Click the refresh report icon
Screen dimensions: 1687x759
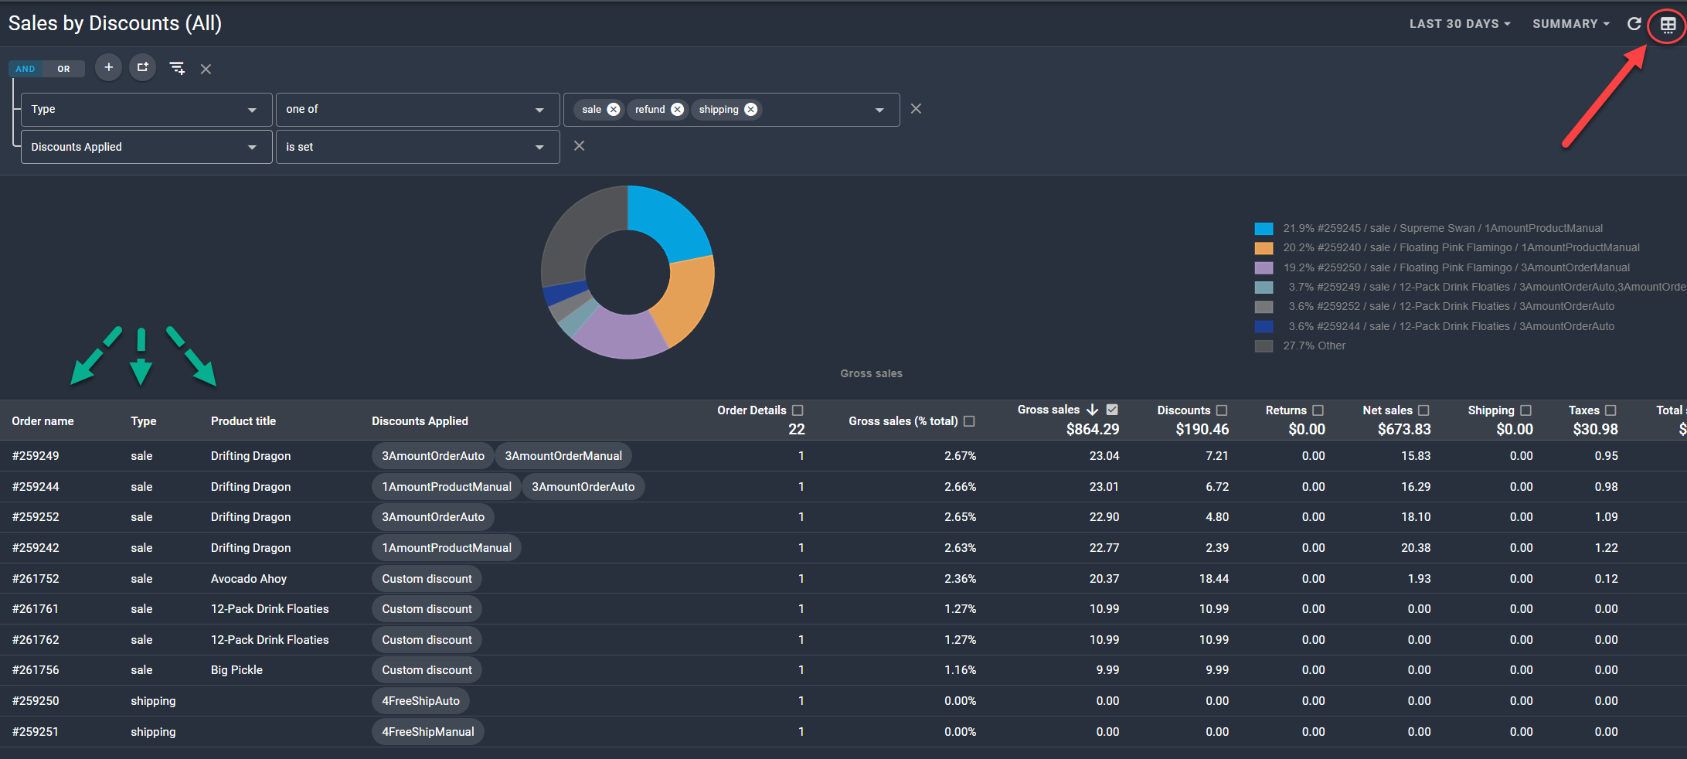tap(1634, 24)
